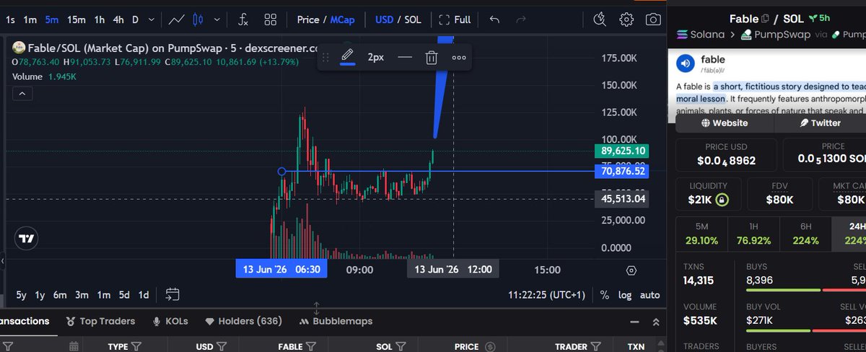Set chart currency to SOL
The image size is (866, 352).
[x=412, y=19]
